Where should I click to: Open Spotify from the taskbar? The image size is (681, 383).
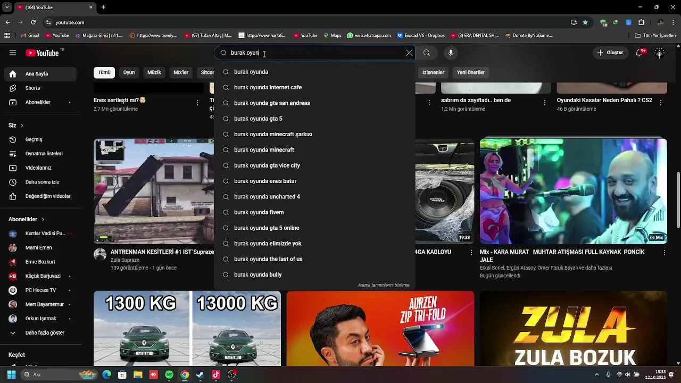point(169,374)
